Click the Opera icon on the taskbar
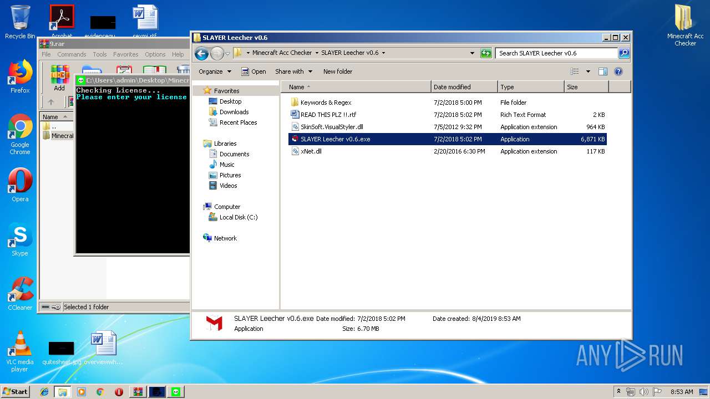 [x=119, y=392]
